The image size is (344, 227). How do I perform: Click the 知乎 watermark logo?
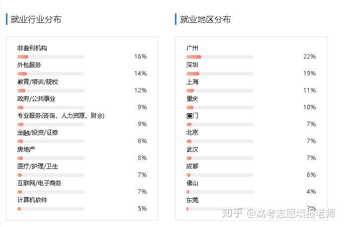coord(232,214)
